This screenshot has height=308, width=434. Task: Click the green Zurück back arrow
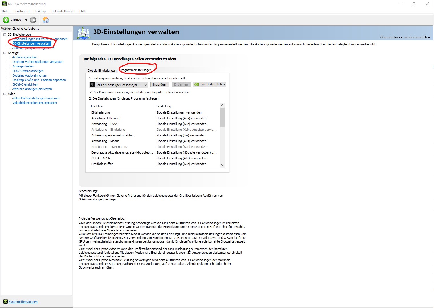pyautogui.click(x=6, y=20)
